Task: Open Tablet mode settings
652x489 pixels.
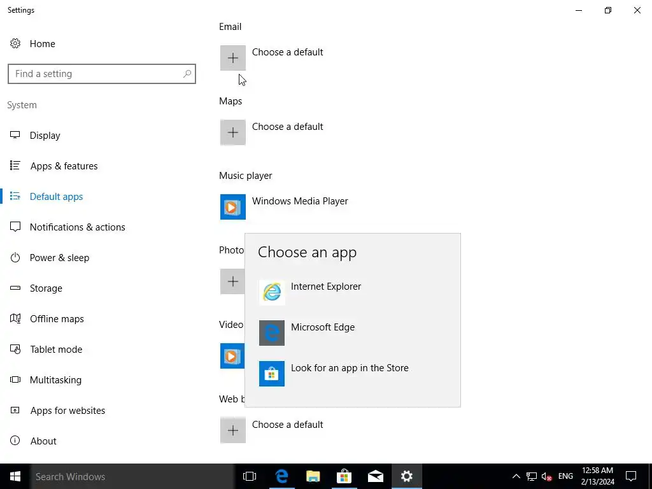Action: click(x=56, y=350)
